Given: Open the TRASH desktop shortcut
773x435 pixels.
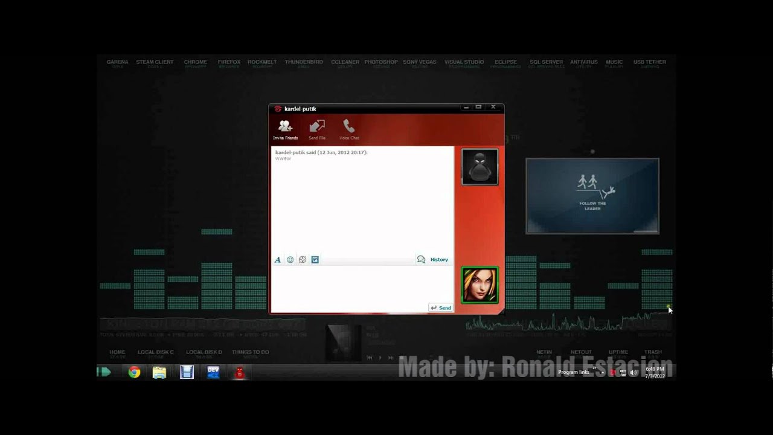Looking at the screenshot, I should coord(653,352).
